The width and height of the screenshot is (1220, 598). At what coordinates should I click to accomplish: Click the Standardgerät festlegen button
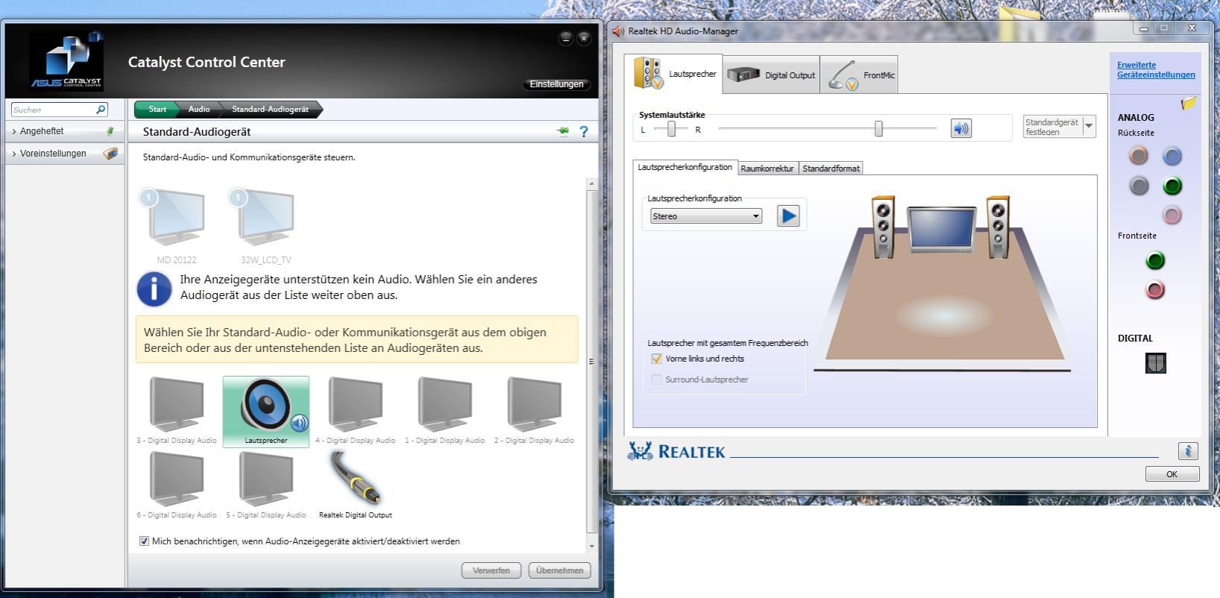pyautogui.click(x=1052, y=126)
